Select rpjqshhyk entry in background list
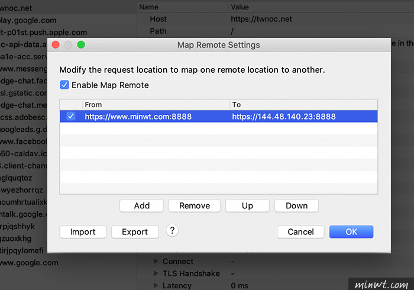This screenshot has height=290, width=414. (x=17, y=226)
